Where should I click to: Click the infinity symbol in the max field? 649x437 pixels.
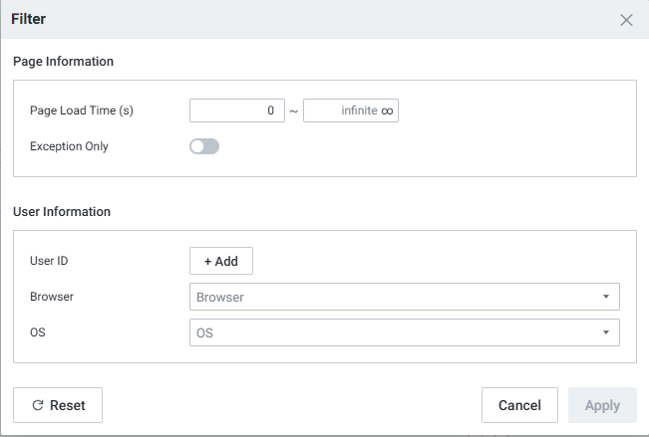pyautogui.click(x=387, y=111)
